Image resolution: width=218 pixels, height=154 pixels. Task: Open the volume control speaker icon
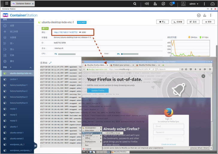[x=147, y=4]
